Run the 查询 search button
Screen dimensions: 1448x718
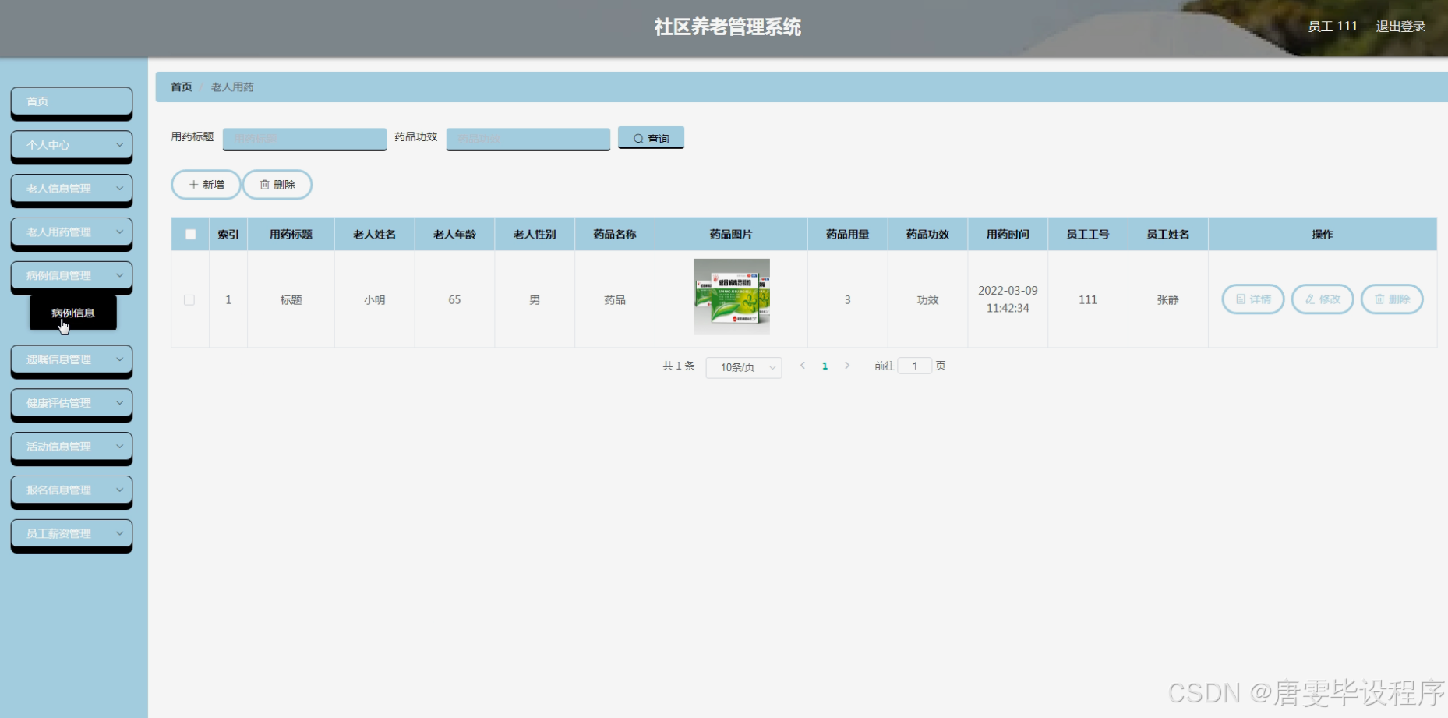[651, 138]
